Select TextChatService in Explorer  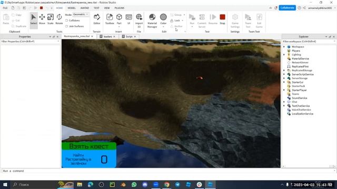[x=301, y=106]
